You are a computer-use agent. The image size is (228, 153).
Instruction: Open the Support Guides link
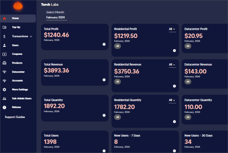15,117
